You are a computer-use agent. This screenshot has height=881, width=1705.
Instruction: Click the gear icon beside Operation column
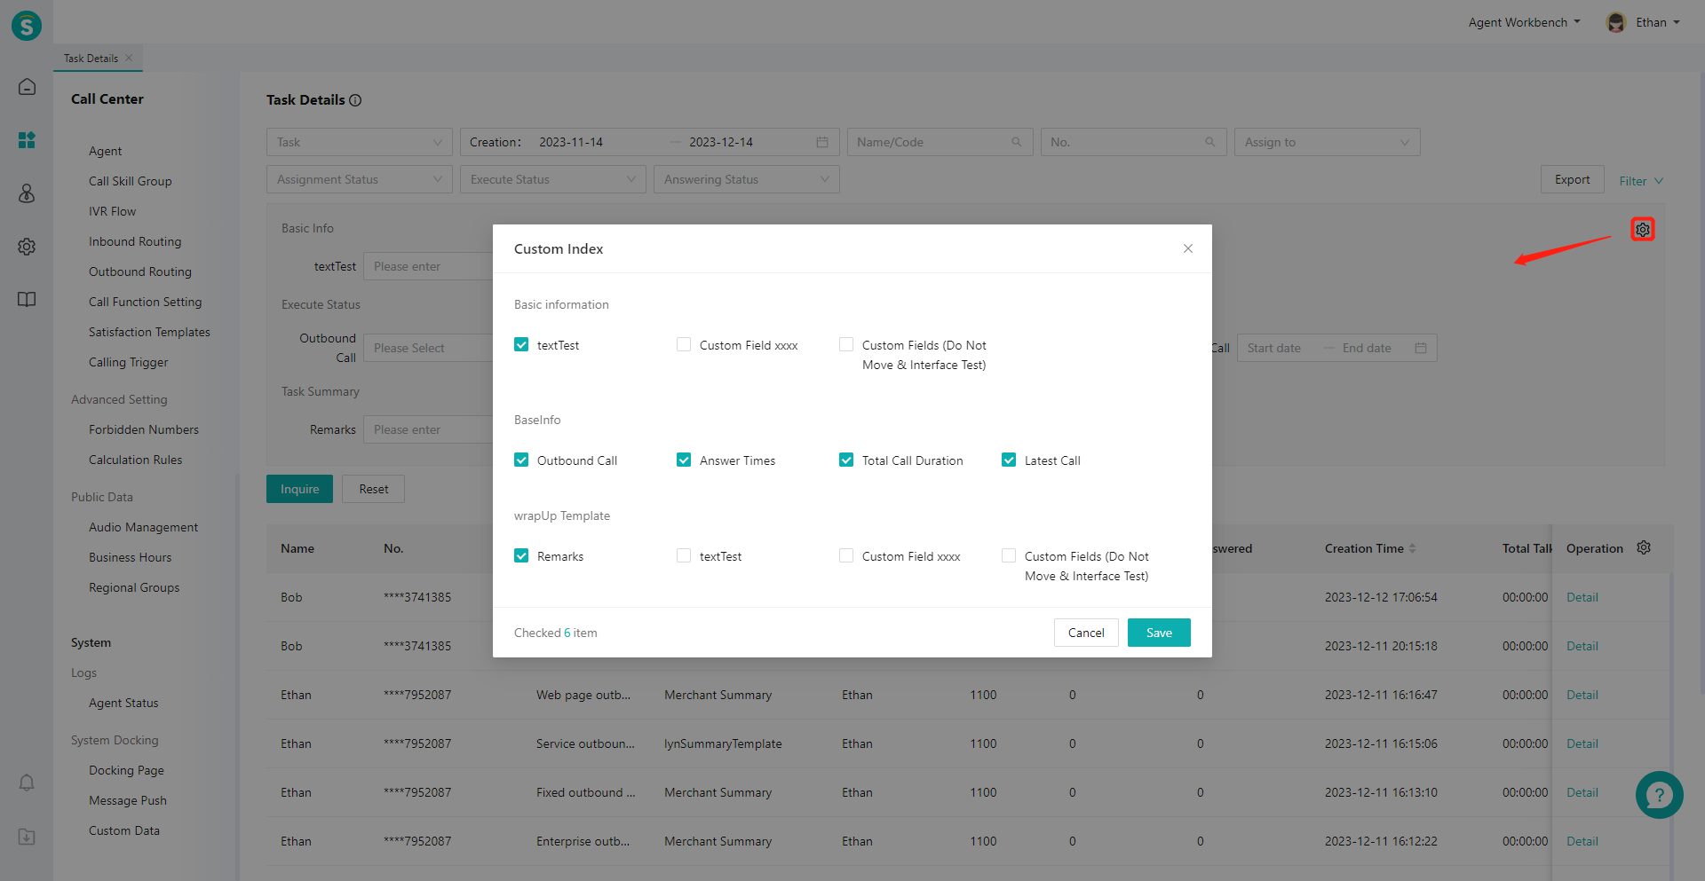pos(1644,548)
